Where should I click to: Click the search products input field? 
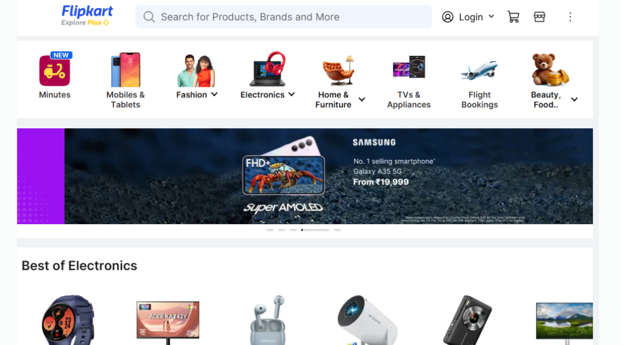(283, 17)
